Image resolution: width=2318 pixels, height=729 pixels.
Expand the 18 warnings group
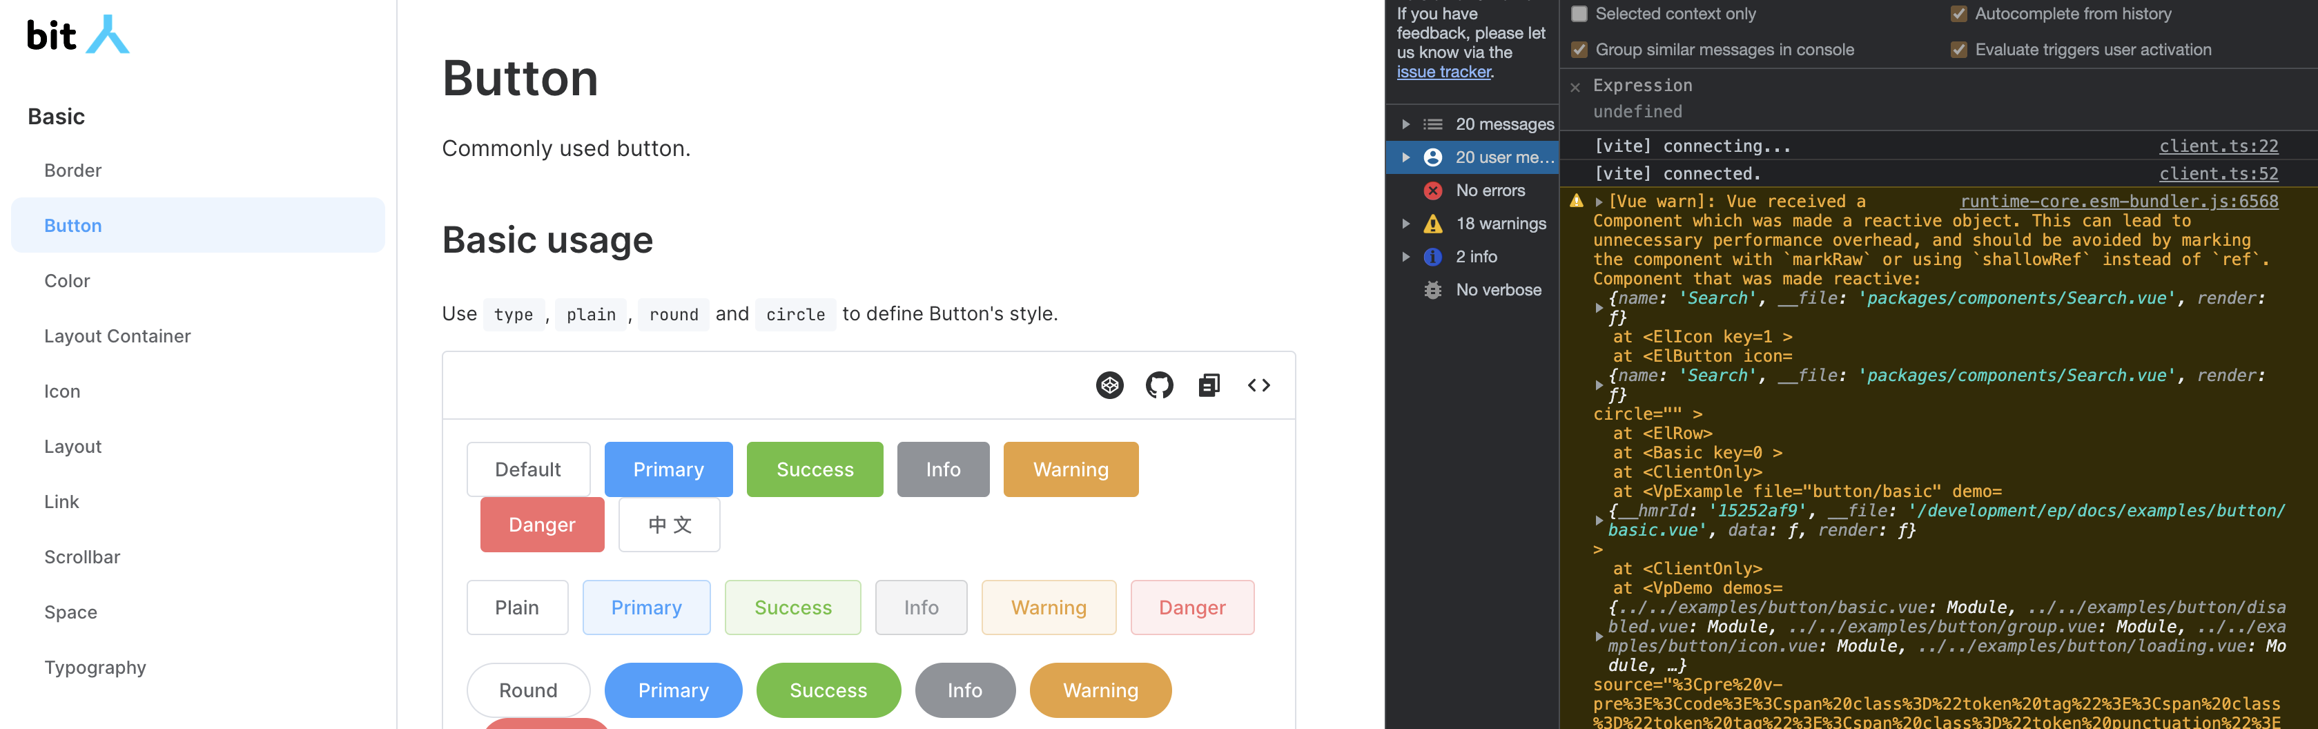1405,224
